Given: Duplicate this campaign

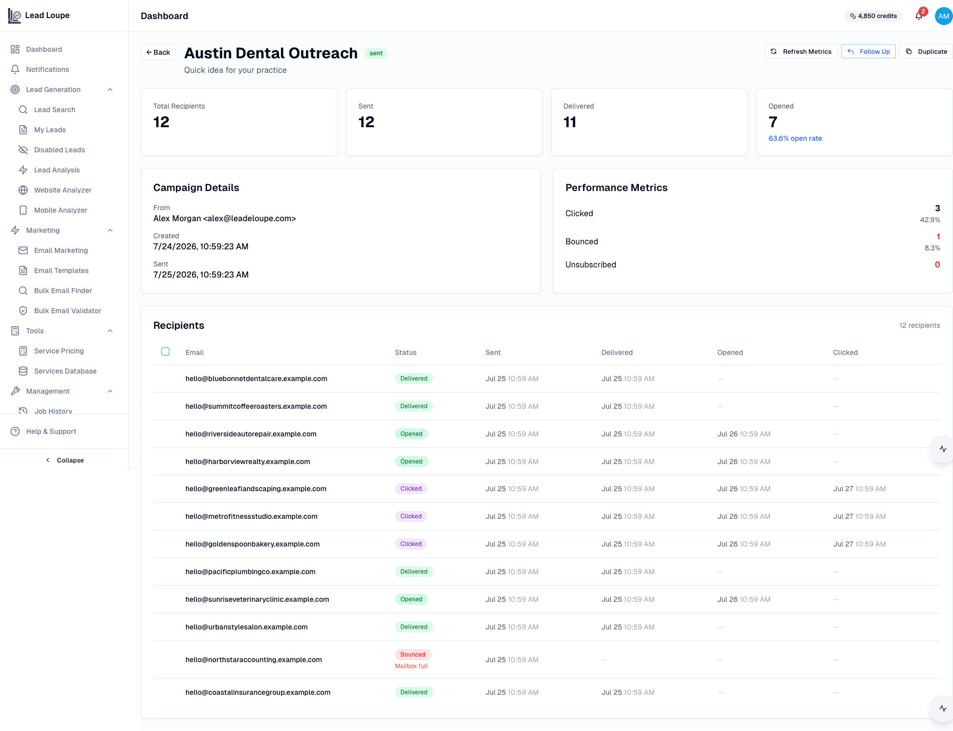Looking at the screenshot, I should (926, 51).
